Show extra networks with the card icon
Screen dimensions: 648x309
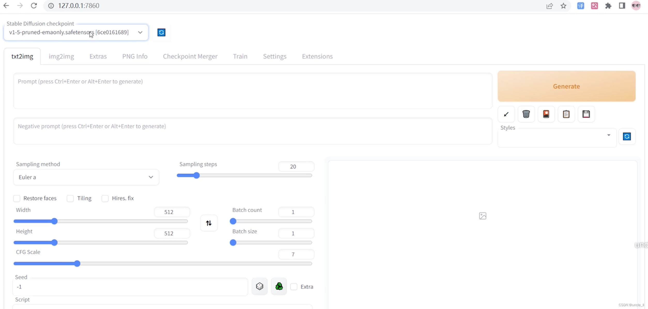pyautogui.click(x=546, y=114)
